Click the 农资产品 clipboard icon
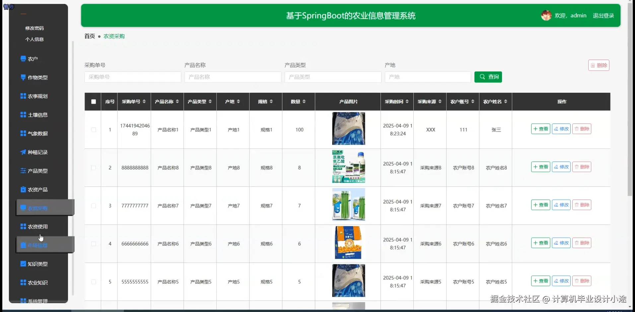This screenshot has width=635, height=312. (x=23, y=189)
